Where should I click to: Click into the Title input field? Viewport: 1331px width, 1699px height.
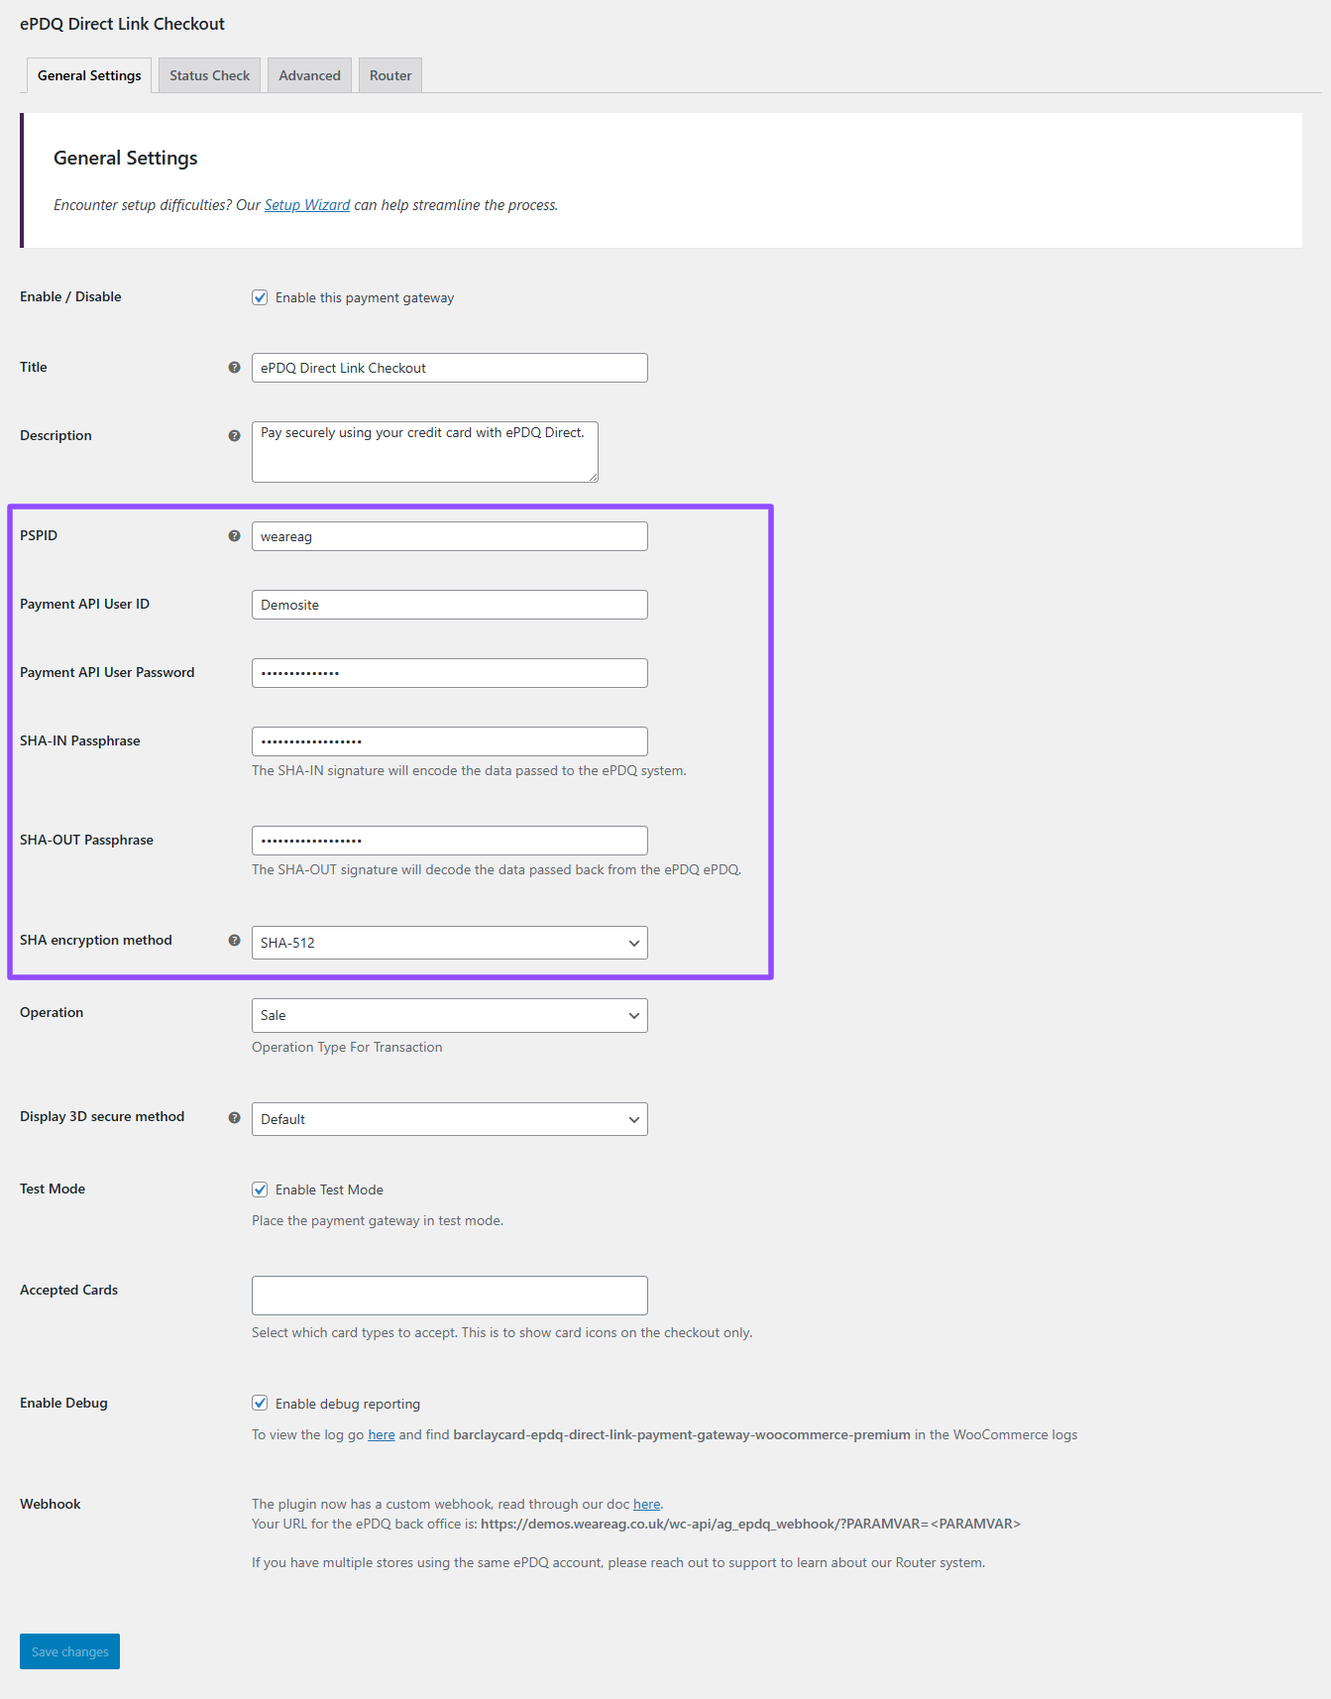pos(450,368)
